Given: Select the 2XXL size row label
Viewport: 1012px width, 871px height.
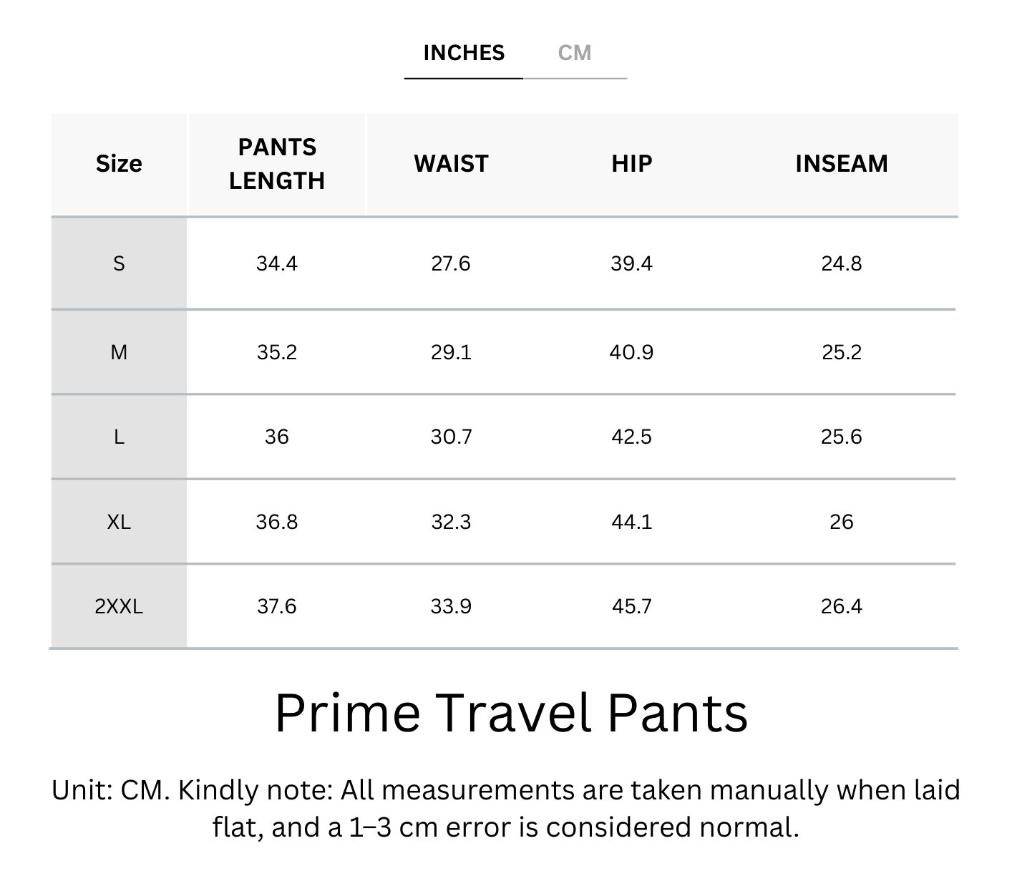Looking at the screenshot, I should click(x=119, y=606).
